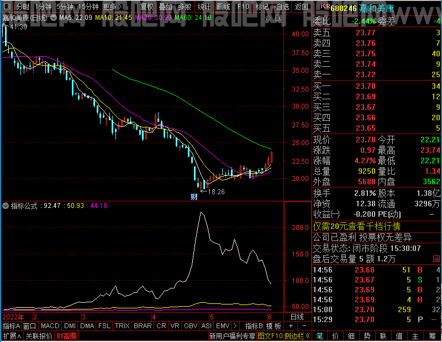The image size is (442, 342).
Task: Click the 财 info marker below the chart low
Action: point(194,197)
